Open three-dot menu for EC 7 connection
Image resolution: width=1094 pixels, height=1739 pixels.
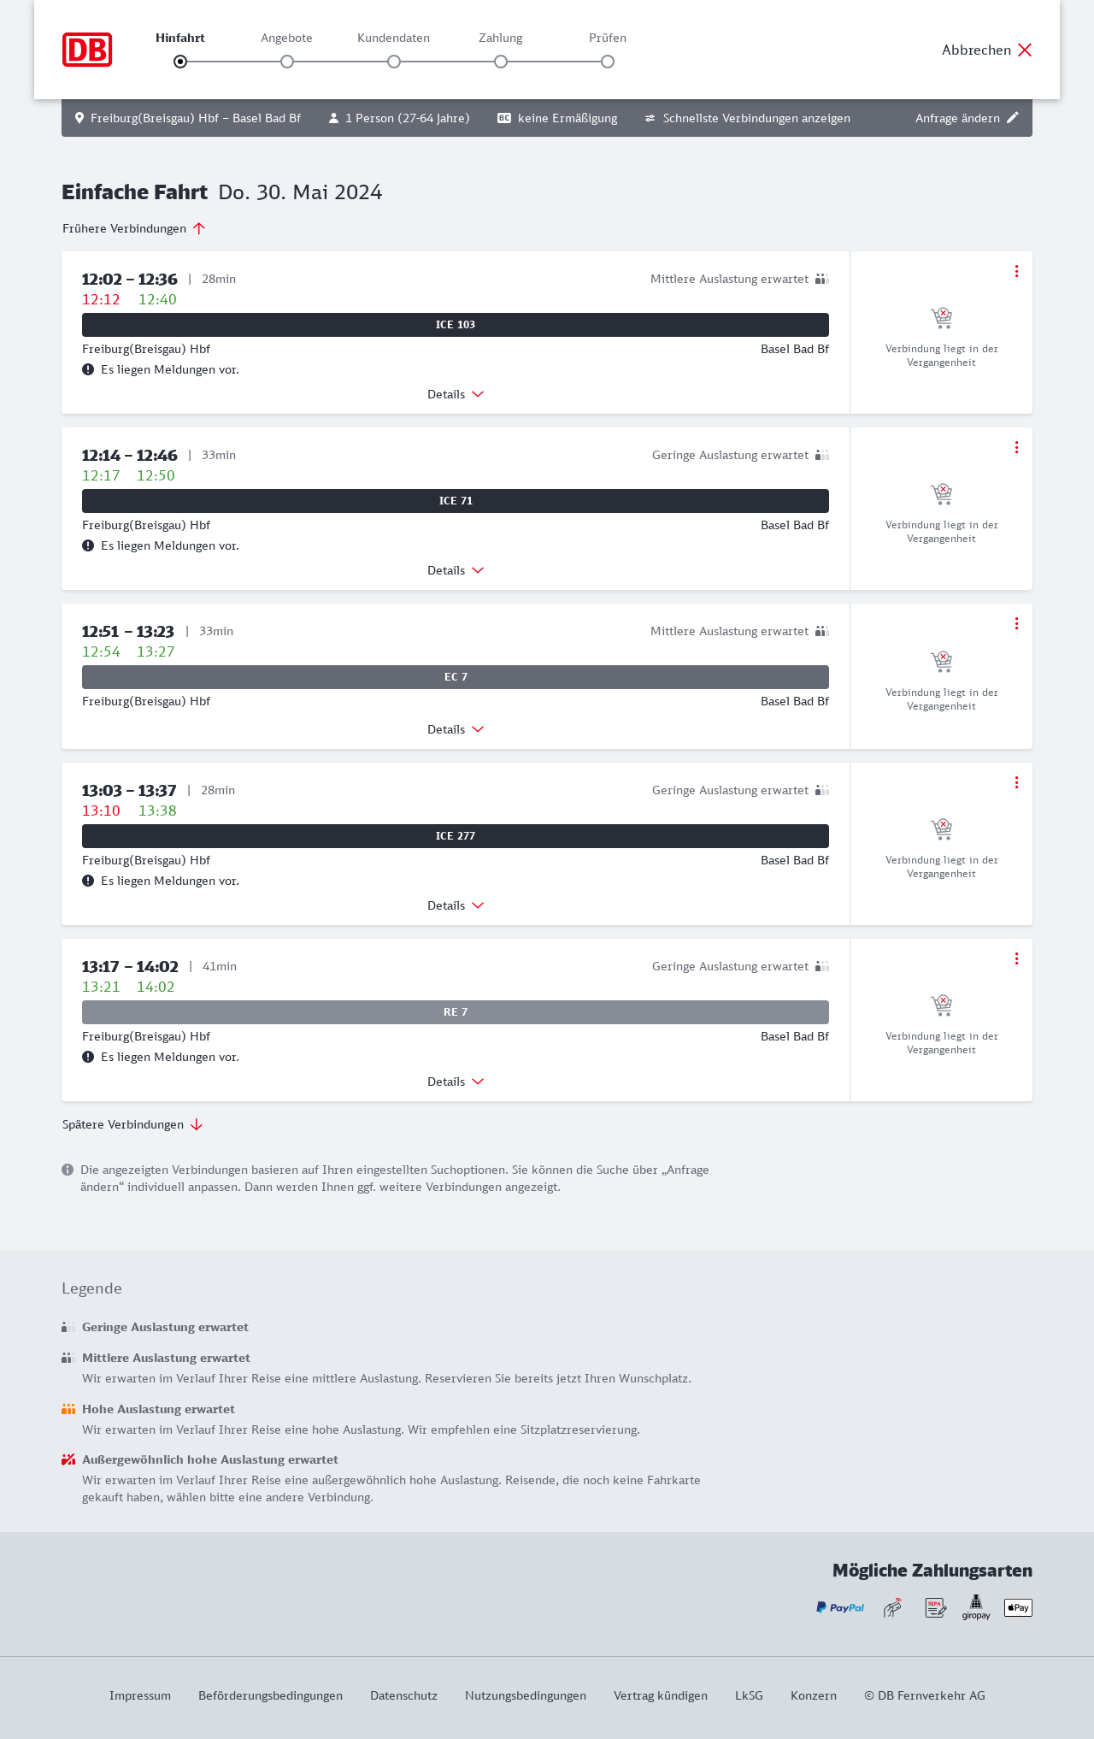(1016, 623)
